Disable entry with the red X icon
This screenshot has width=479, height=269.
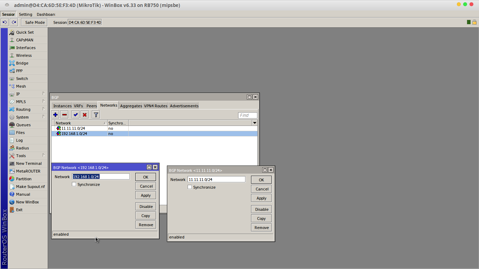point(84,114)
